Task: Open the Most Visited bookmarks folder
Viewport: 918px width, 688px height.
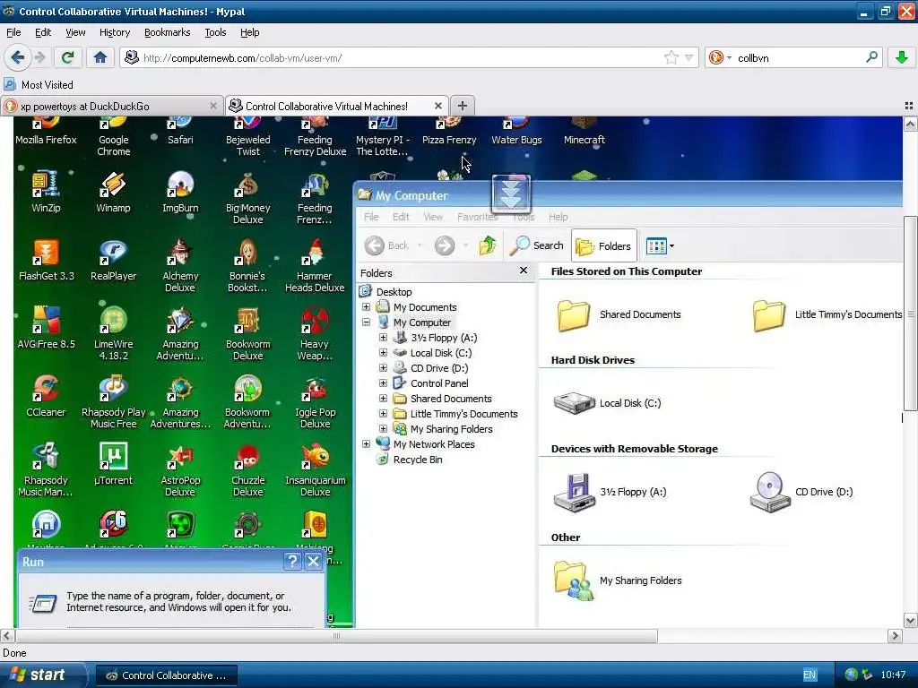Action: 39,85
